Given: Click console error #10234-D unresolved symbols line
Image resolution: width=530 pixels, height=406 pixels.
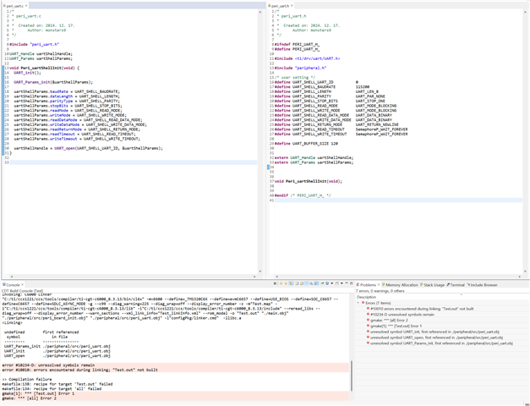Looking at the screenshot, I should click(48, 365).
